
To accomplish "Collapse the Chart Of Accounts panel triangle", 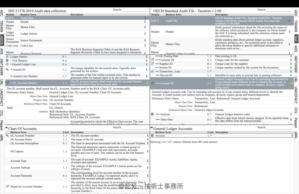I will coord(6,127).
